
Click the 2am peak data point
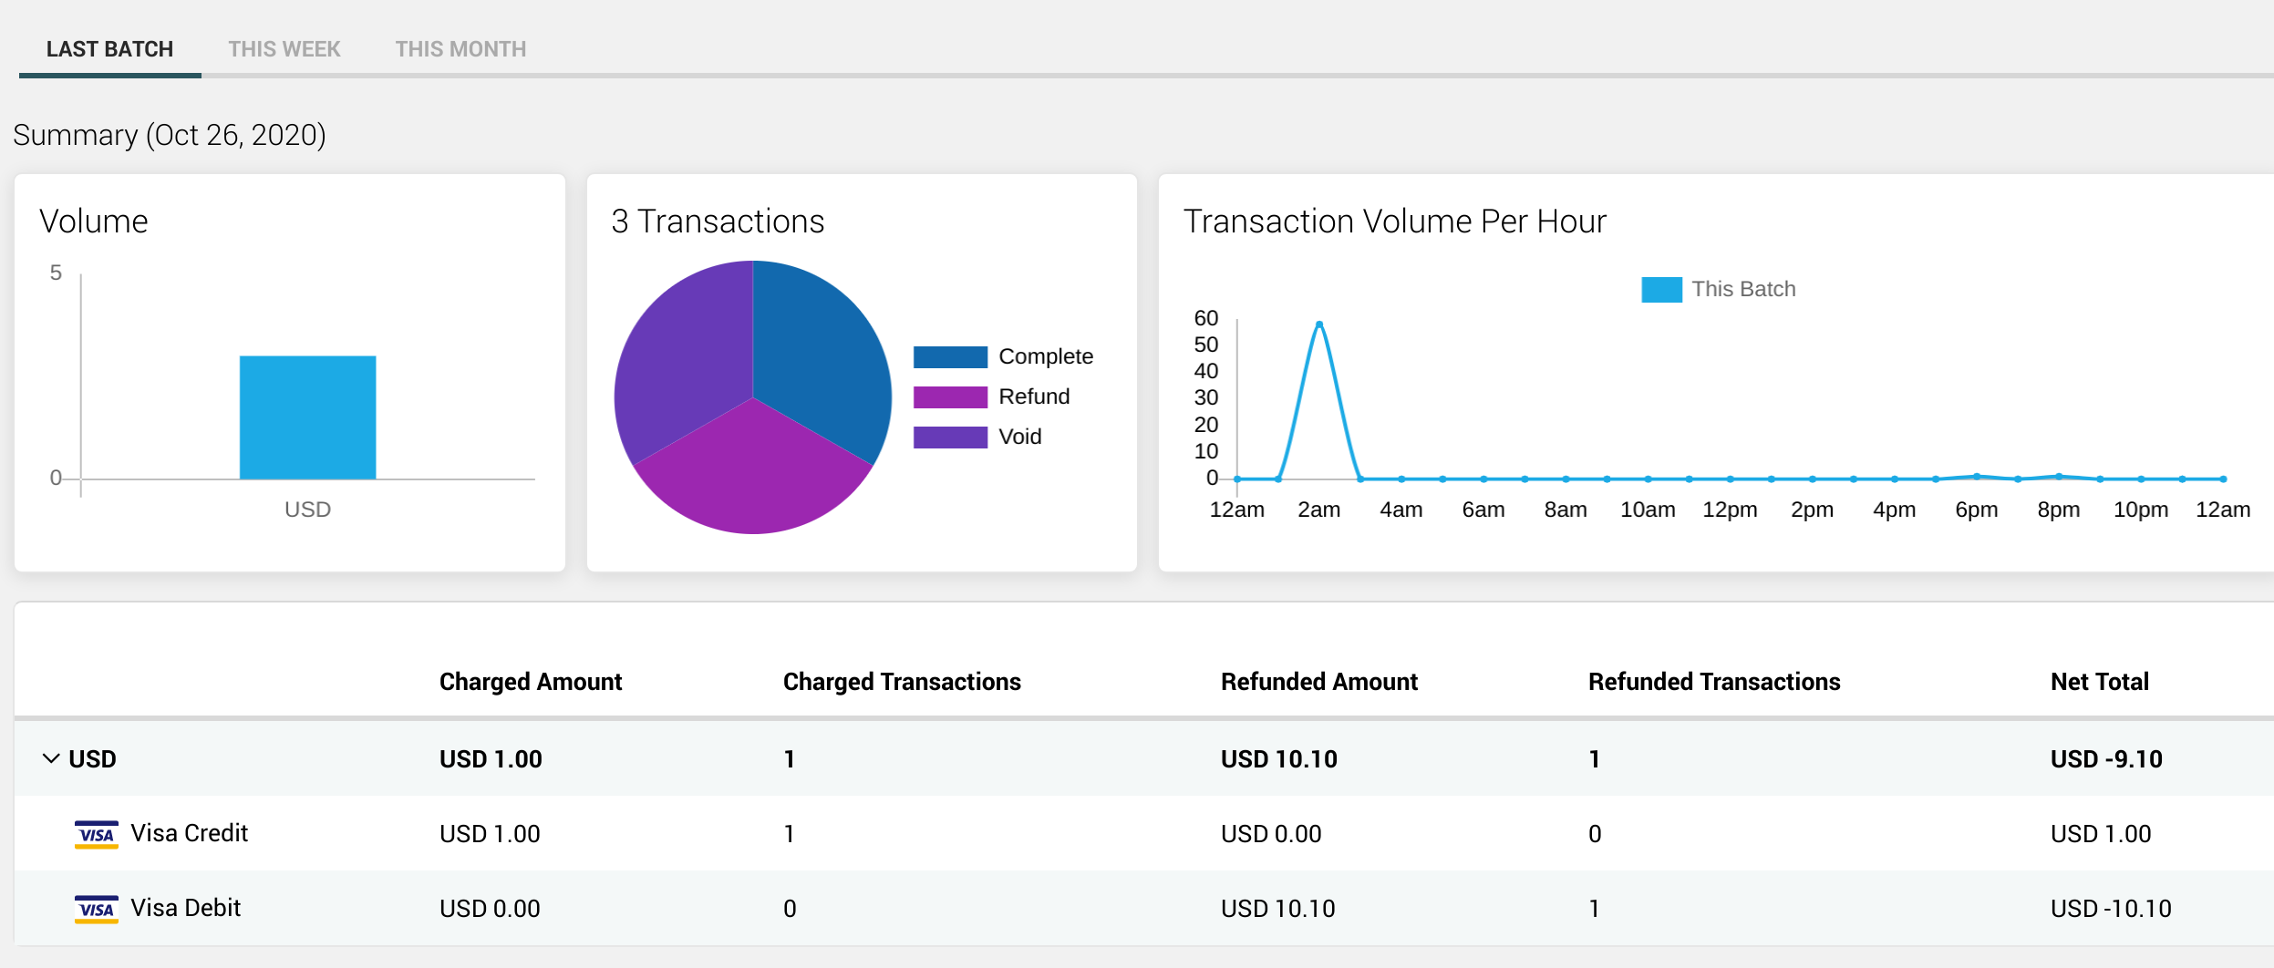pyautogui.click(x=1318, y=324)
